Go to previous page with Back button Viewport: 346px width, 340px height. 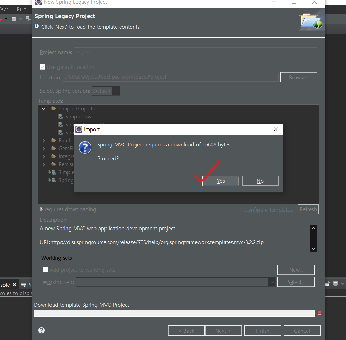coord(186,331)
